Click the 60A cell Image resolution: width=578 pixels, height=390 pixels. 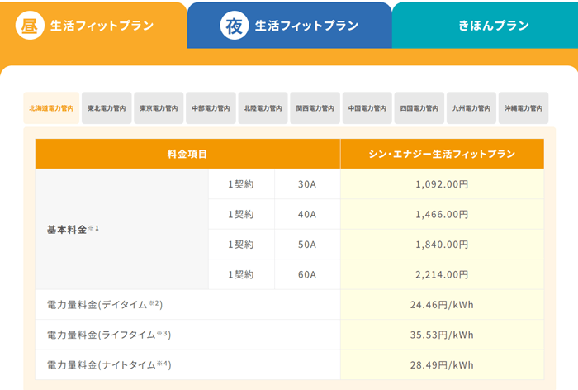(307, 274)
